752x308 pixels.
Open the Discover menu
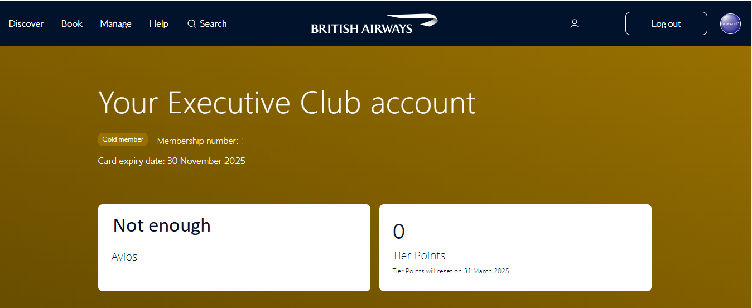26,23
